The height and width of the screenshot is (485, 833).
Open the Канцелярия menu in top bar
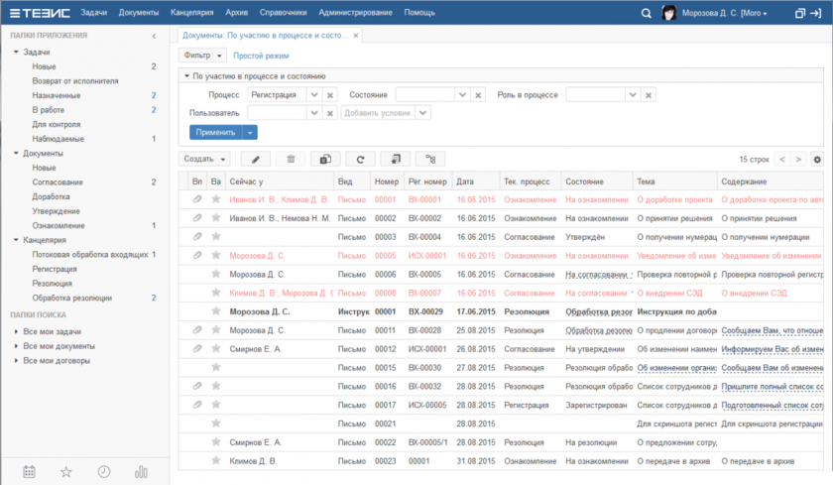tap(189, 13)
